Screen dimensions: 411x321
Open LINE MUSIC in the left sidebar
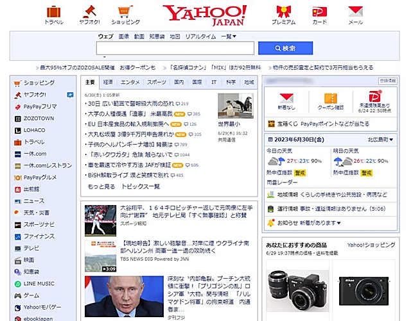pyautogui.click(x=39, y=284)
